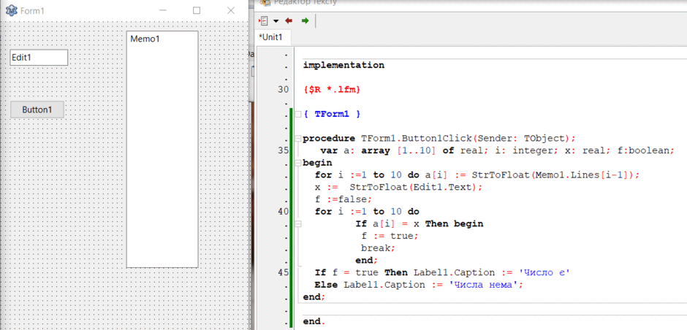
Task: Open the jump history dropdown arrow
Action: (276, 21)
